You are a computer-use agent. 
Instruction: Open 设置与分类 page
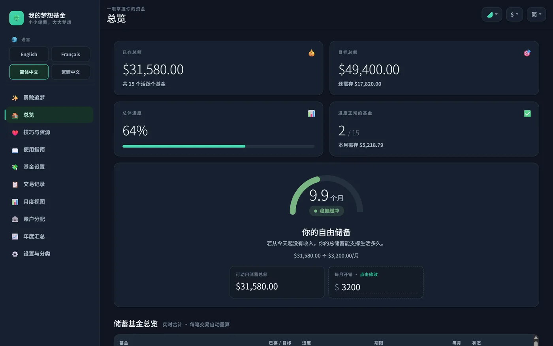point(49,254)
